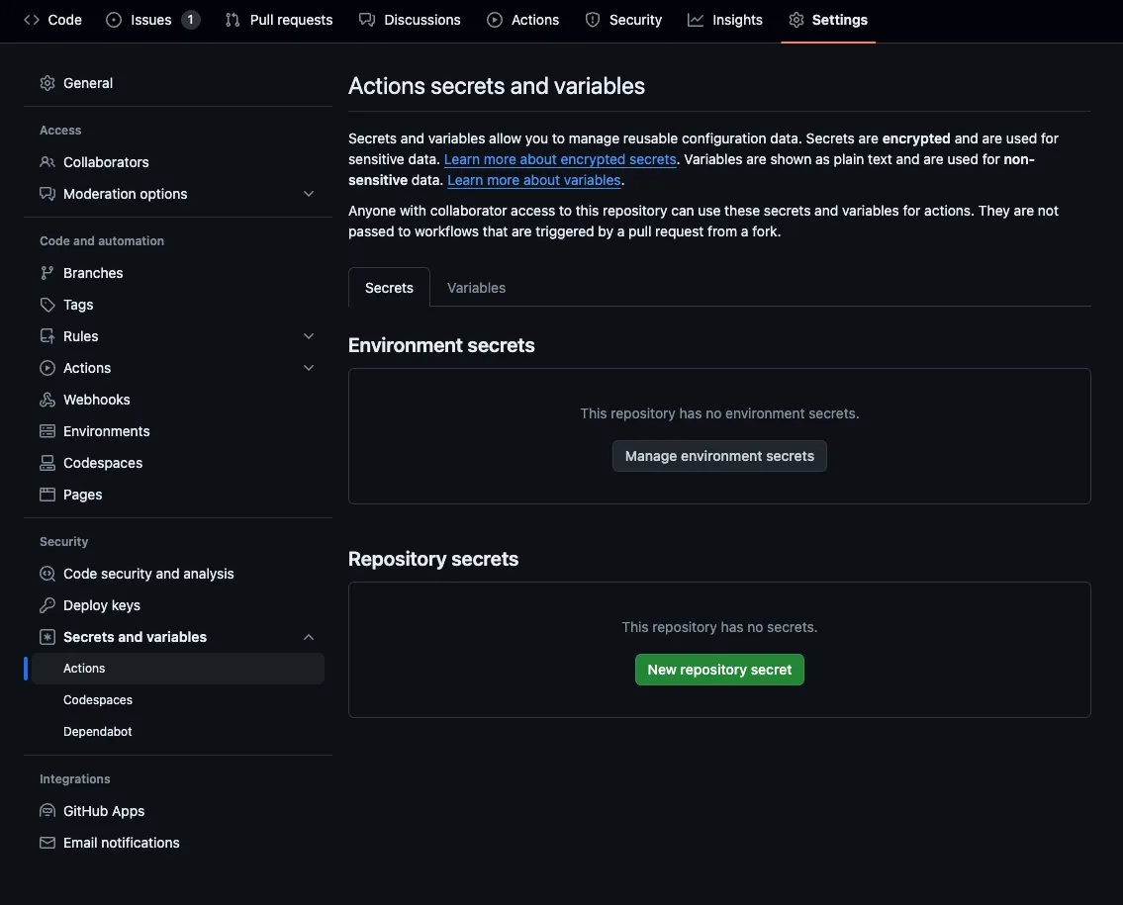Click the Pull requests branch icon
Screen dimensions: 1123x905
[233, 20]
